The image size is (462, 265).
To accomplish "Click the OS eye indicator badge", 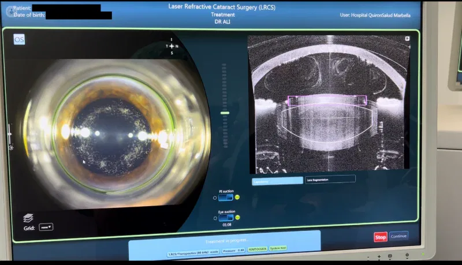I will [x=19, y=39].
